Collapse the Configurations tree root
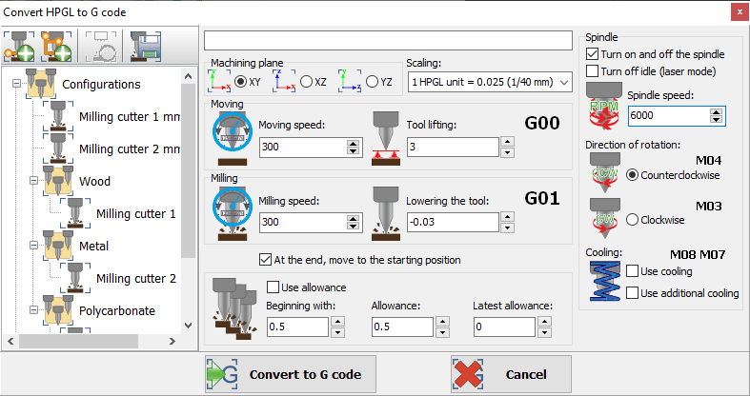The image size is (750, 396). point(17,83)
